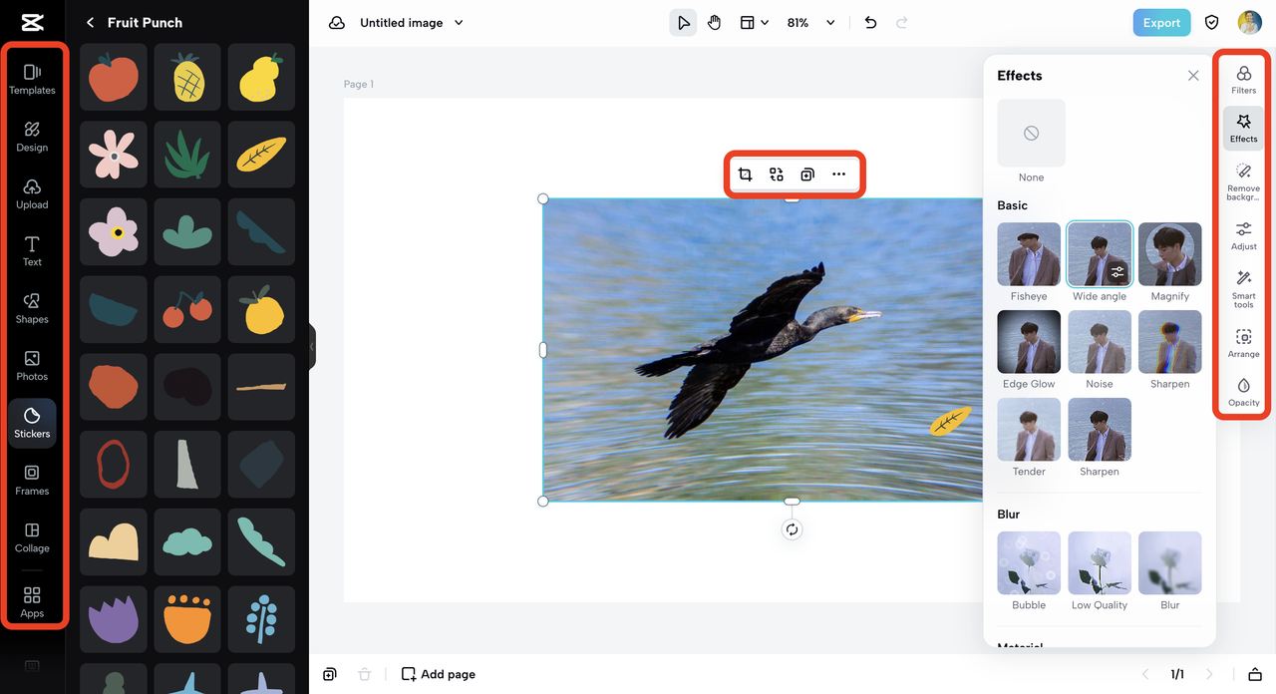Click the rotate handle below the image
This screenshot has height=694, width=1276.
click(x=792, y=529)
